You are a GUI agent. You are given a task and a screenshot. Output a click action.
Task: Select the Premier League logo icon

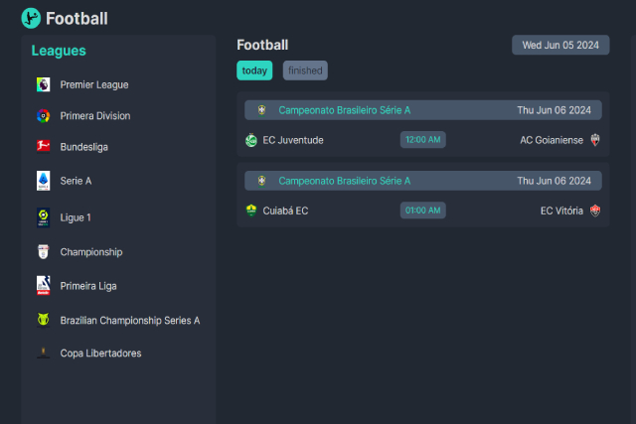(43, 84)
